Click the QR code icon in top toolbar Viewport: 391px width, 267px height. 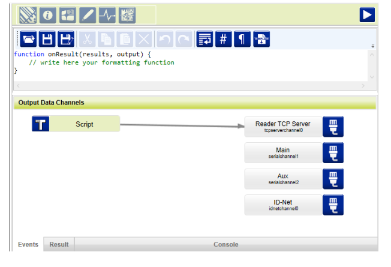click(127, 14)
